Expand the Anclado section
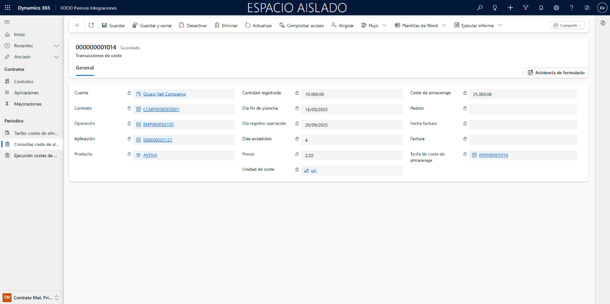This screenshot has height=304, width=610. (x=56, y=57)
